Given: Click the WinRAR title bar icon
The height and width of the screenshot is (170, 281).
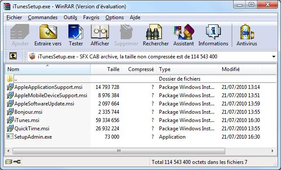Looking at the screenshot, I should coord(7,7).
